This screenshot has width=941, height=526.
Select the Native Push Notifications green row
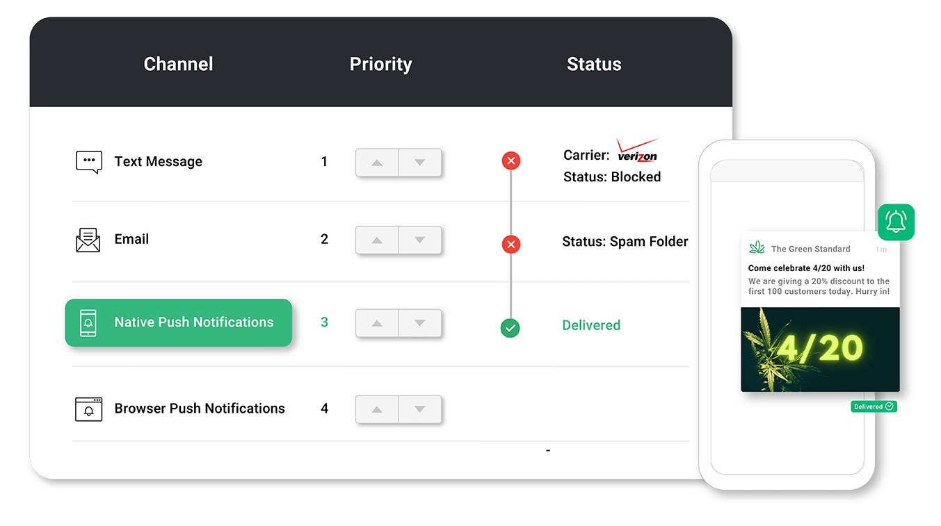point(178,322)
